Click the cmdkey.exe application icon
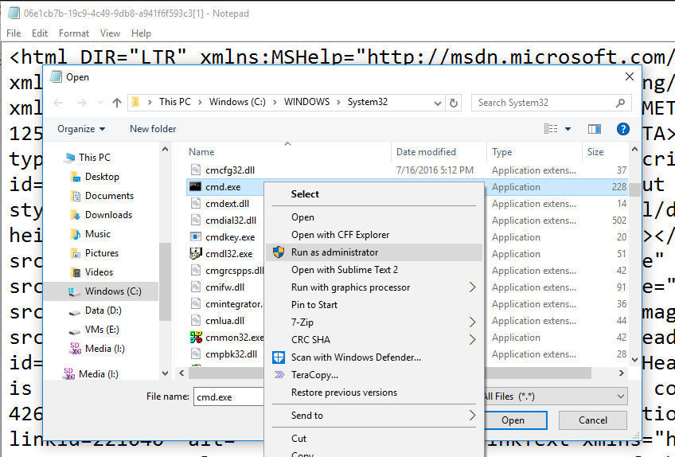 tap(196, 237)
